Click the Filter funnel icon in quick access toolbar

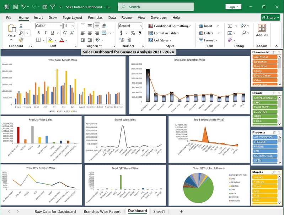click(53, 7)
